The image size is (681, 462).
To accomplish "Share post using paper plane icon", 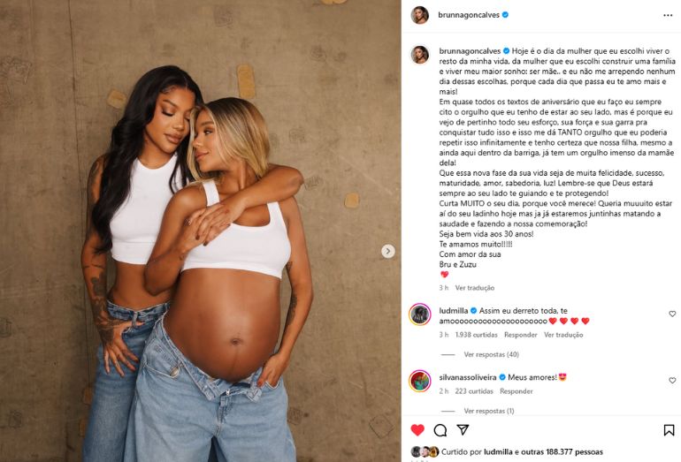I will point(463,429).
